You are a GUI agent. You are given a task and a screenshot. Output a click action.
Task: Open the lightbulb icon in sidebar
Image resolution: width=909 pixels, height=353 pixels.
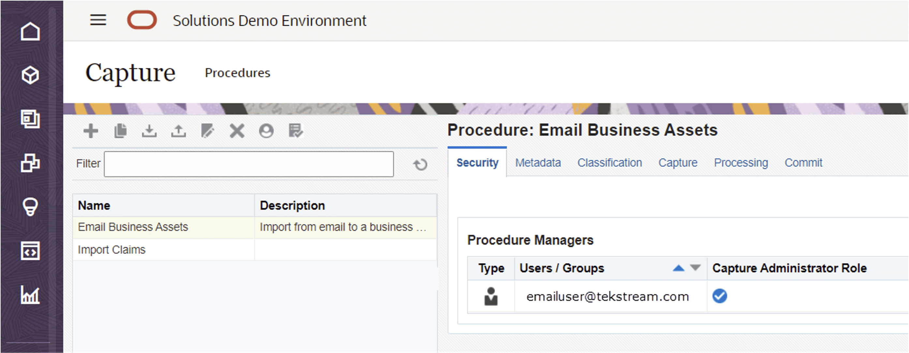point(30,207)
